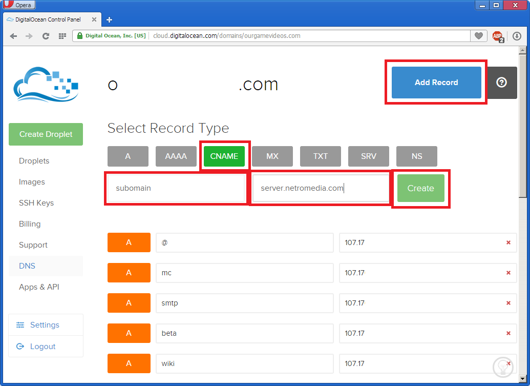Click the DigitalOcean cloud logo

coord(46,84)
